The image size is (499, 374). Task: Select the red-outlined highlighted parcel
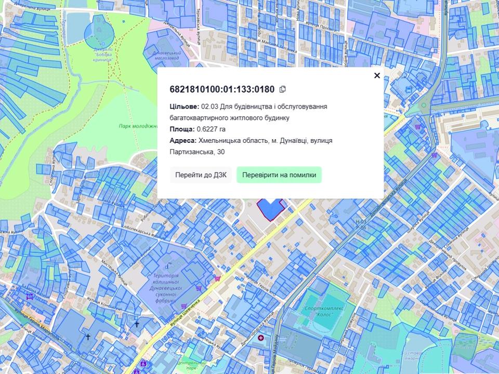click(269, 209)
